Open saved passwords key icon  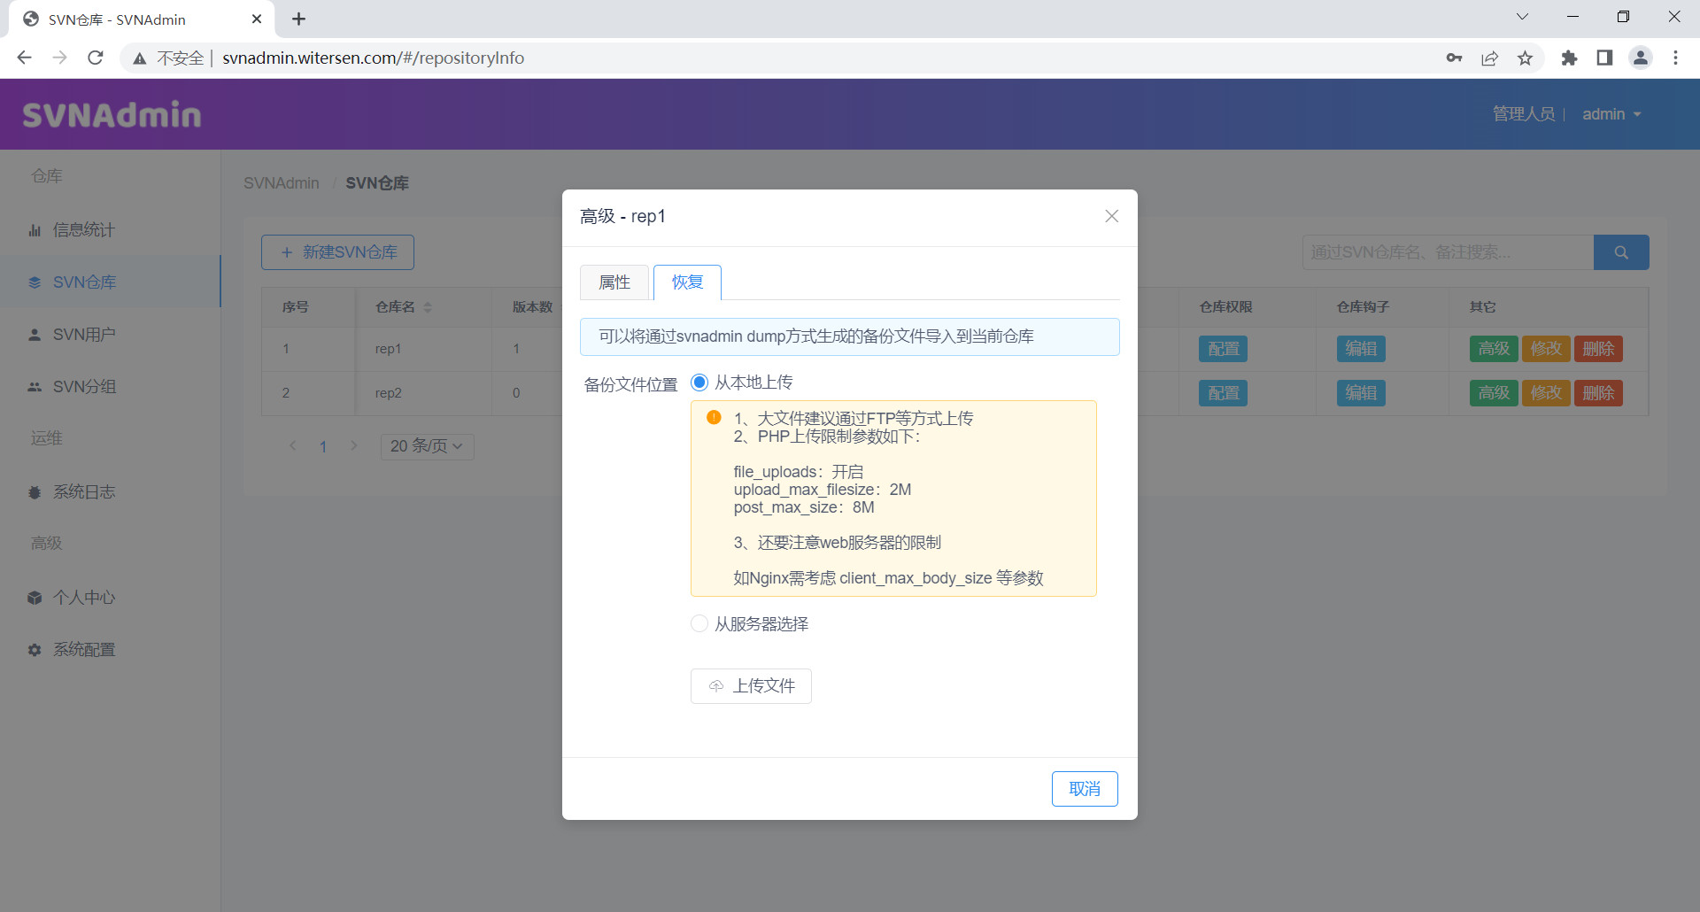tap(1454, 58)
